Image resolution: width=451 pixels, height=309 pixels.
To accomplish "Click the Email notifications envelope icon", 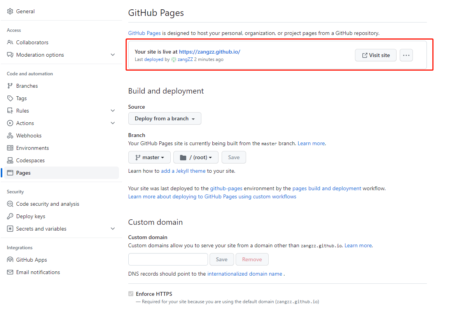I will coord(10,272).
